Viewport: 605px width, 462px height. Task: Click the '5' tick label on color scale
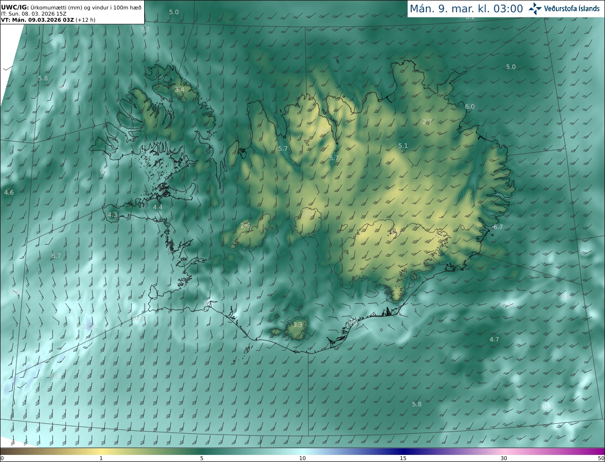tap(202, 458)
